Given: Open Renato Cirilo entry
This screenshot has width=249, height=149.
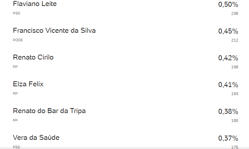Looking at the screenshot, I should coord(33,57).
